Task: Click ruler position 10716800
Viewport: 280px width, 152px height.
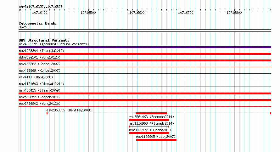Action: point(234,13)
